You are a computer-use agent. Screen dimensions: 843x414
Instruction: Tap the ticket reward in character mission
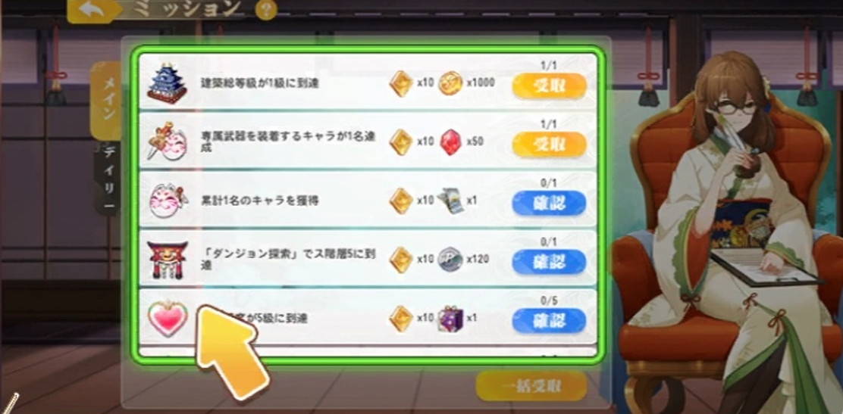(x=450, y=201)
